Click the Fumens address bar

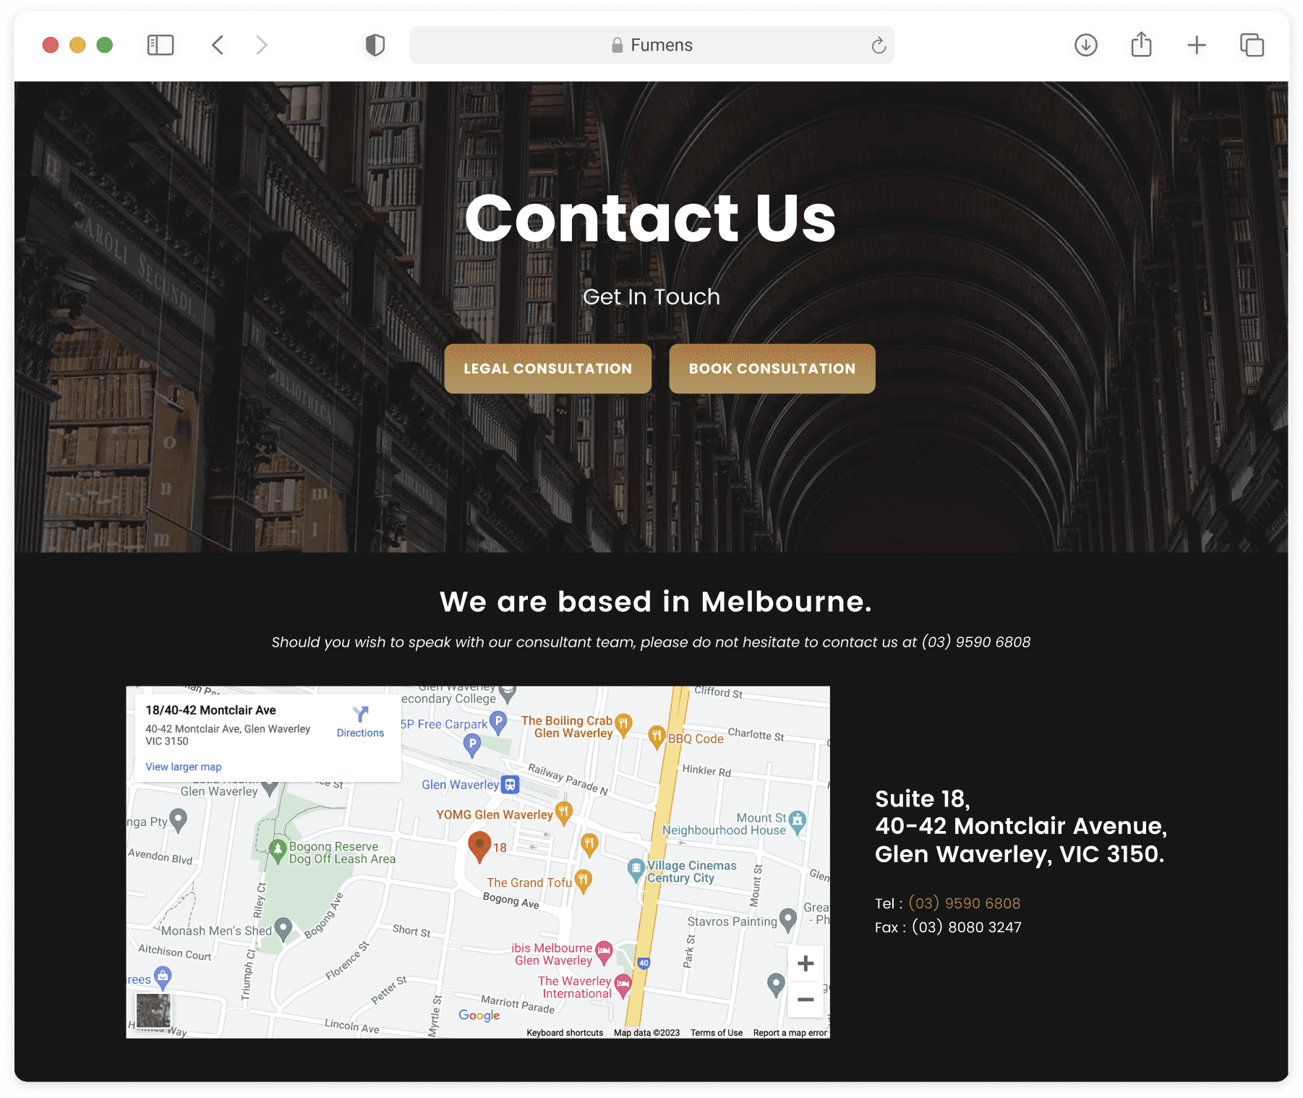[x=651, y=45]
